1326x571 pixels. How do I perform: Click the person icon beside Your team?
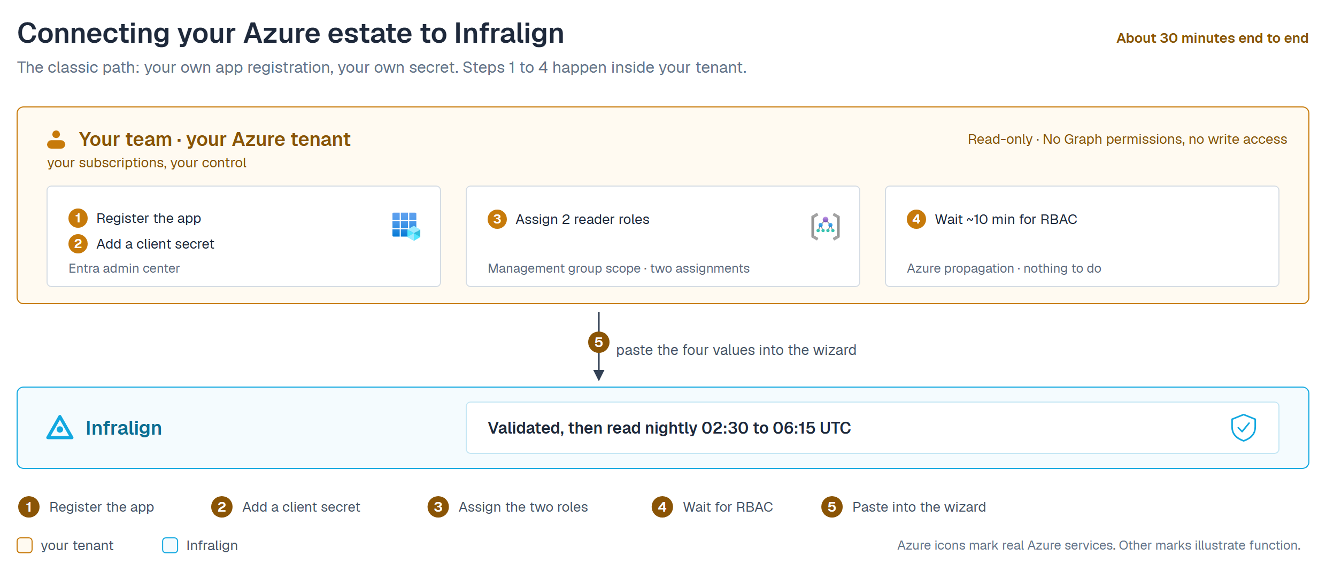click(x=56, y=140)
